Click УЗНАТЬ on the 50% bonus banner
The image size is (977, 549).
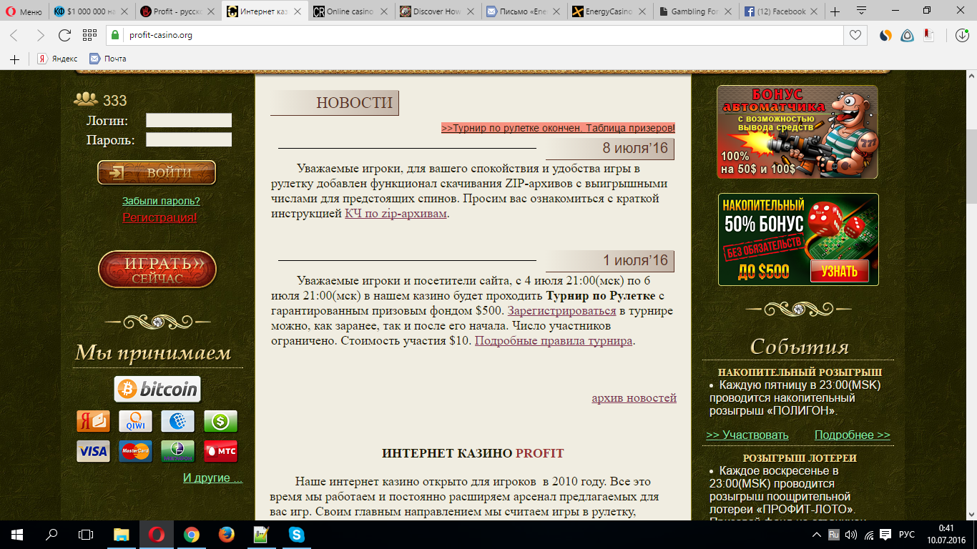839,271
